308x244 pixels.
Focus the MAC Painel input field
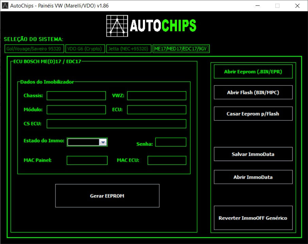[x=87, y=160]
